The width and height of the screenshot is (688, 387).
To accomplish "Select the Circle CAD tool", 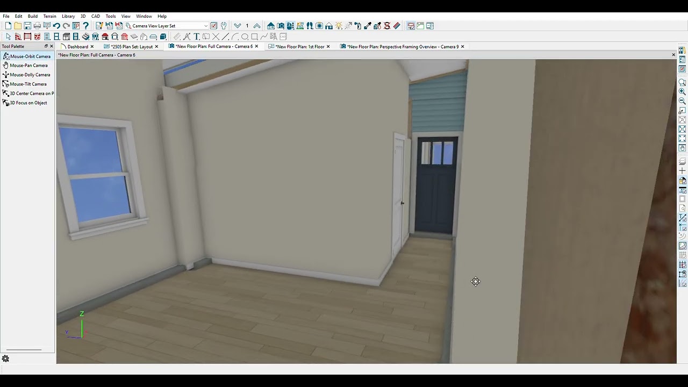I will (x=245, y=37).
